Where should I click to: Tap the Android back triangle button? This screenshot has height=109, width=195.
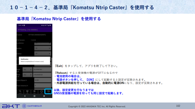click(x=25, y=96)
